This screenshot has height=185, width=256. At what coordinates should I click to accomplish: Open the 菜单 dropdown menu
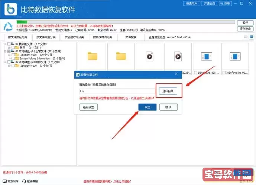(x=225, y=3)
